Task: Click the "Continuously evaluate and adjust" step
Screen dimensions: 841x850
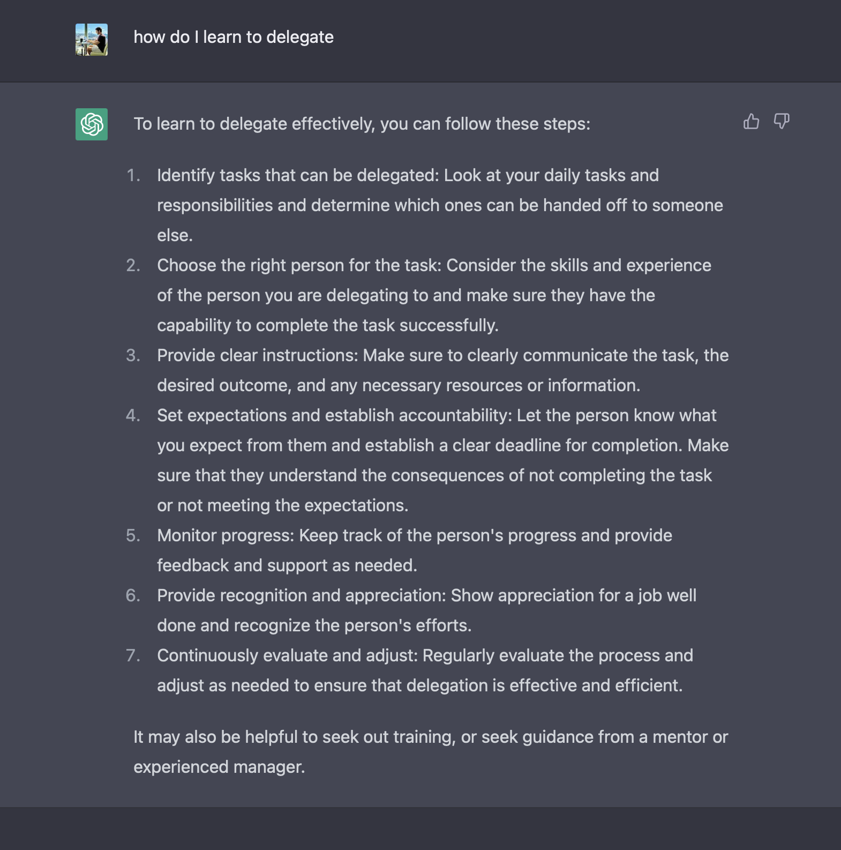Action: [x=425, y=655]
